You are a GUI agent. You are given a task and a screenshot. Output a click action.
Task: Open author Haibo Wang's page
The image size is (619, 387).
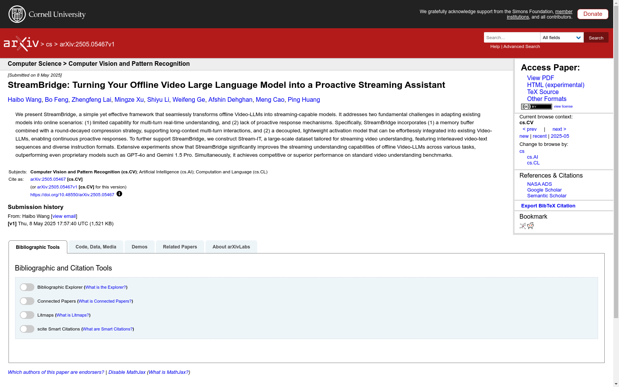[24, 99]
